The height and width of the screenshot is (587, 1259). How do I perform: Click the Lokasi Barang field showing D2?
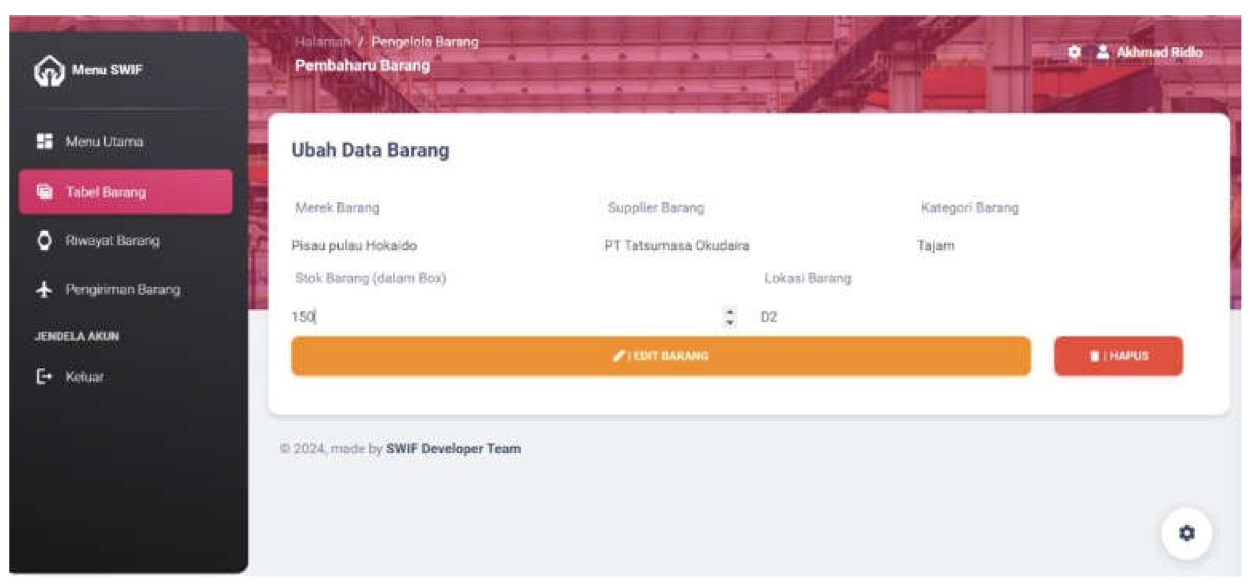(x=966, y=317)
